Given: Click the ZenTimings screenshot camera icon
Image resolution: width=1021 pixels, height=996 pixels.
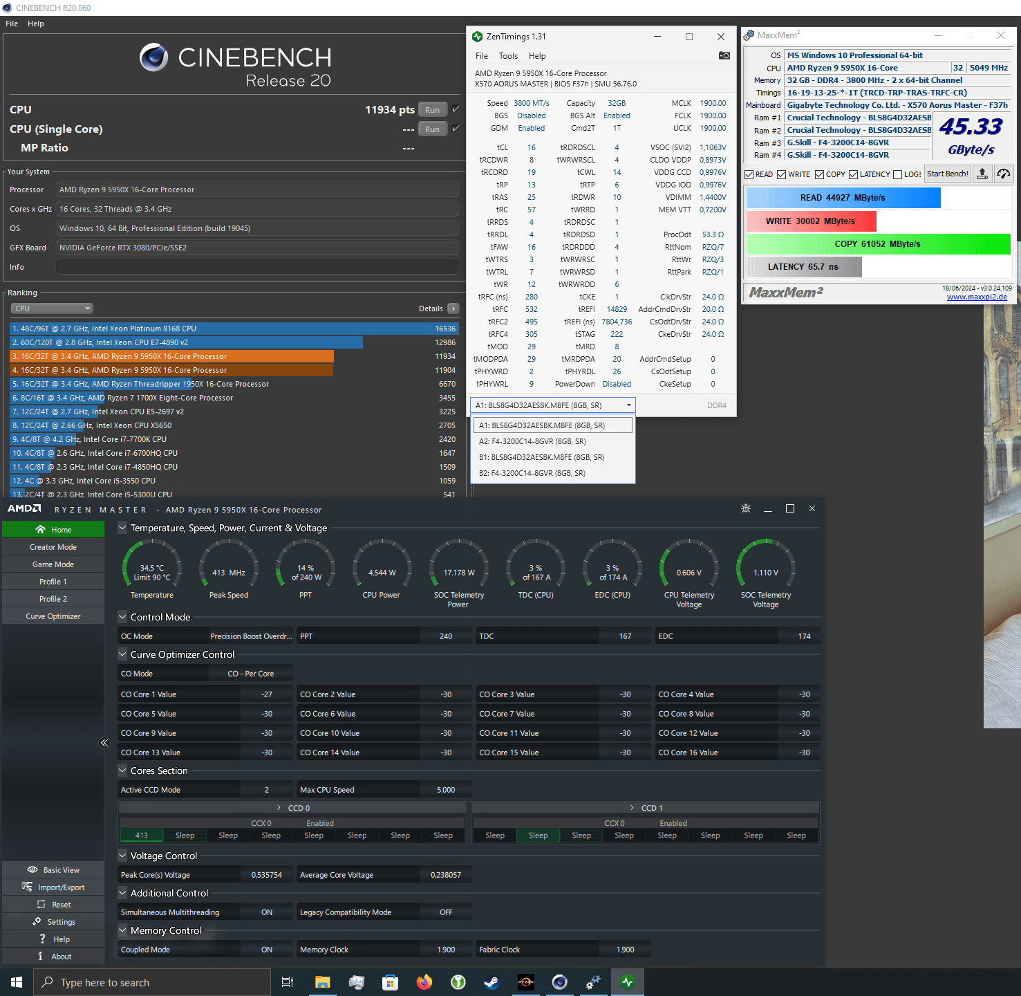Looking at the screenshot, I should 724,55.
